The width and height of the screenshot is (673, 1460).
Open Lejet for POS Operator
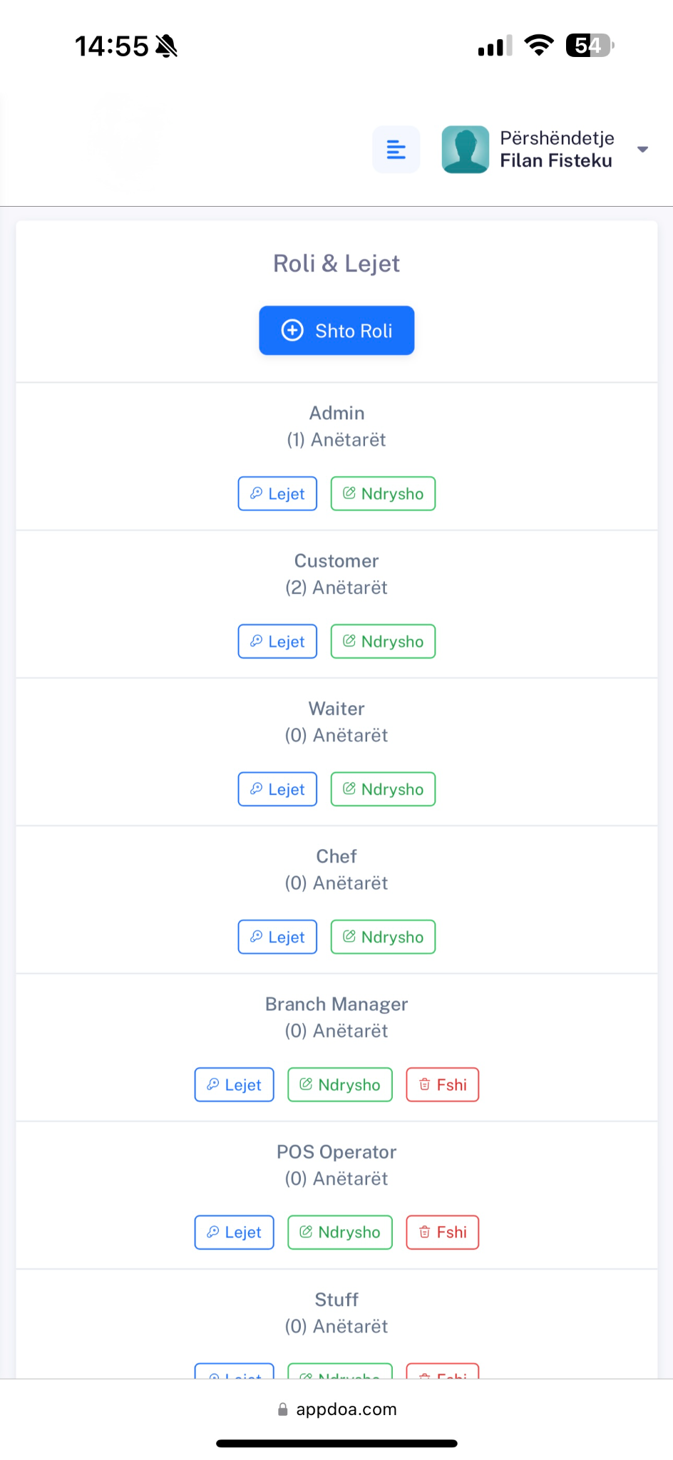point(235,1233)
